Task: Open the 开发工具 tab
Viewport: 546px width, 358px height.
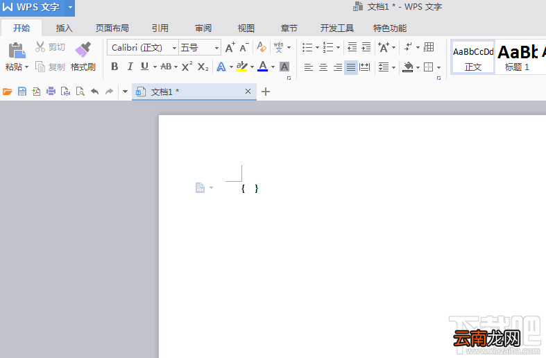Action: click(x=337, y=28)
